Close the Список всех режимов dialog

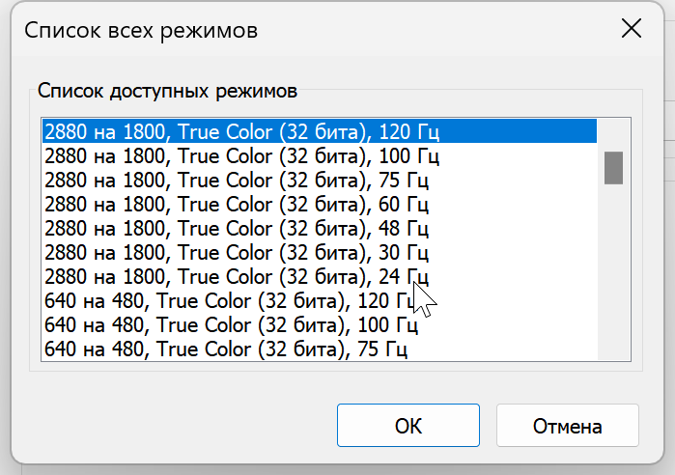(x=632, y=29)
